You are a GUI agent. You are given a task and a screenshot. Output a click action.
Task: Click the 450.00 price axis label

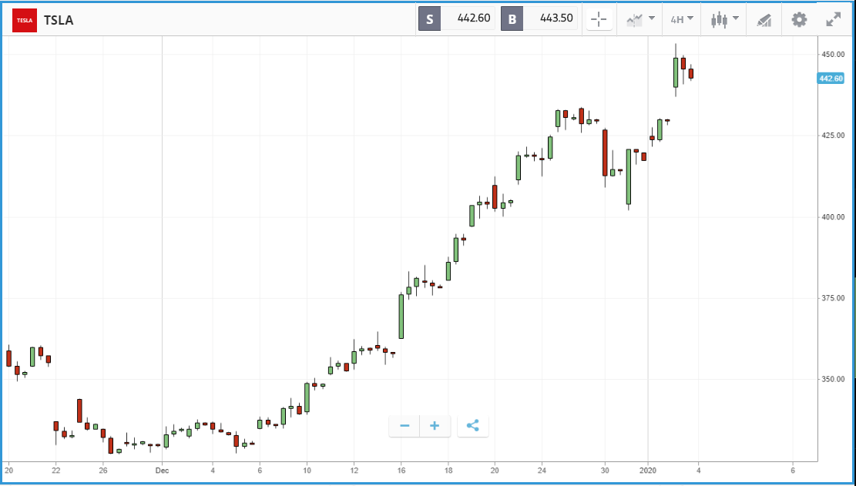pyautogui.click(x=833, y=54)
